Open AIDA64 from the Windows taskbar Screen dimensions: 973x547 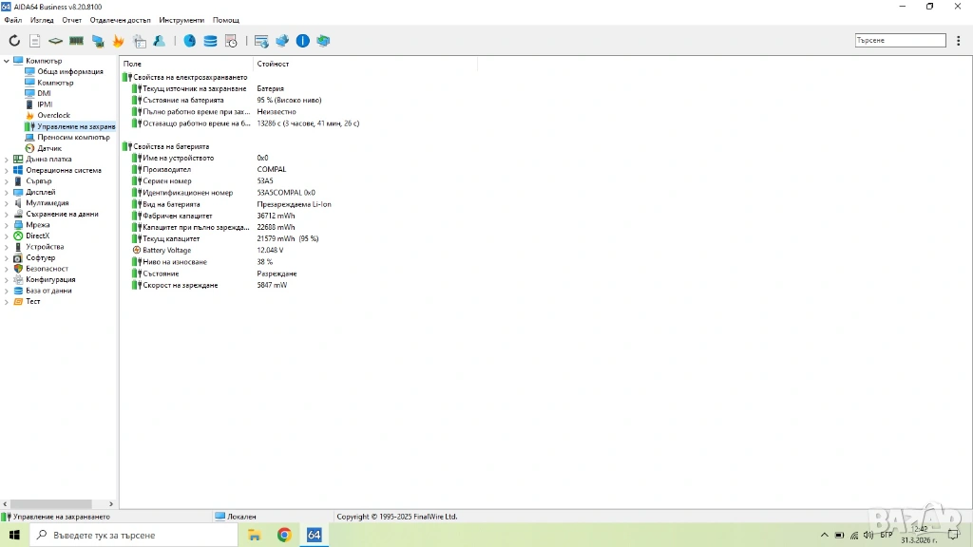314,536
